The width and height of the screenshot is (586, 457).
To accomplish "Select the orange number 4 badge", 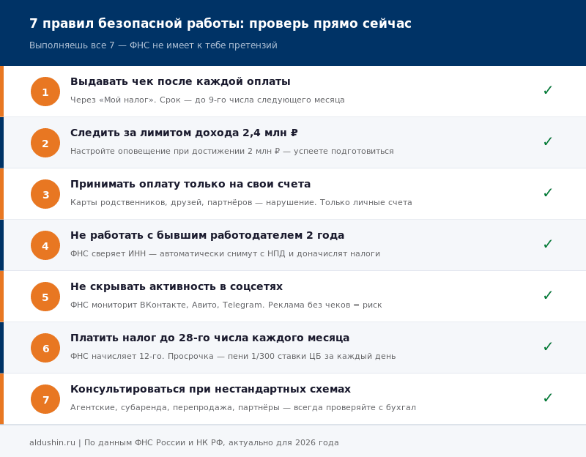I will (45, 245).
